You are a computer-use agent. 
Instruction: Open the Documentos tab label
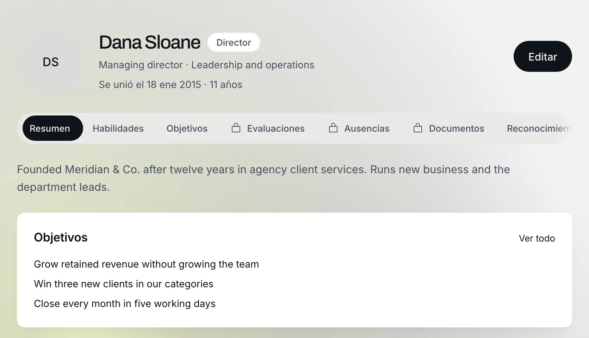pyautogui.click(x=457, y=129)
